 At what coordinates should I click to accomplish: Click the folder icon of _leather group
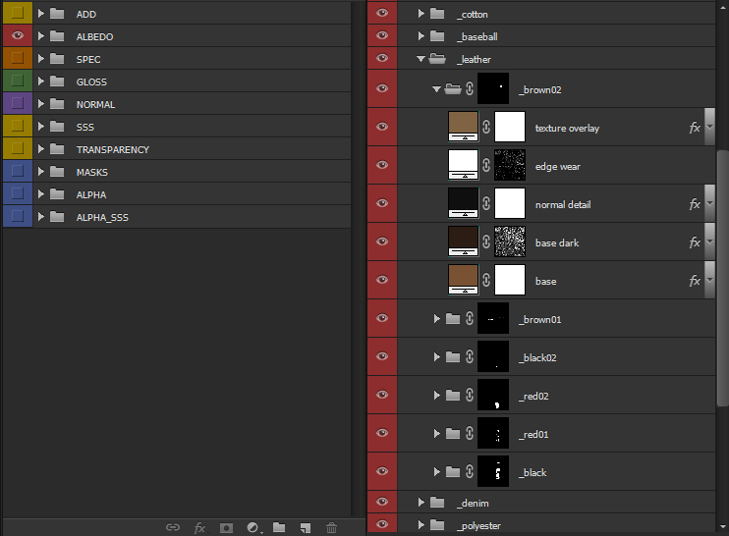pos(437,59)
